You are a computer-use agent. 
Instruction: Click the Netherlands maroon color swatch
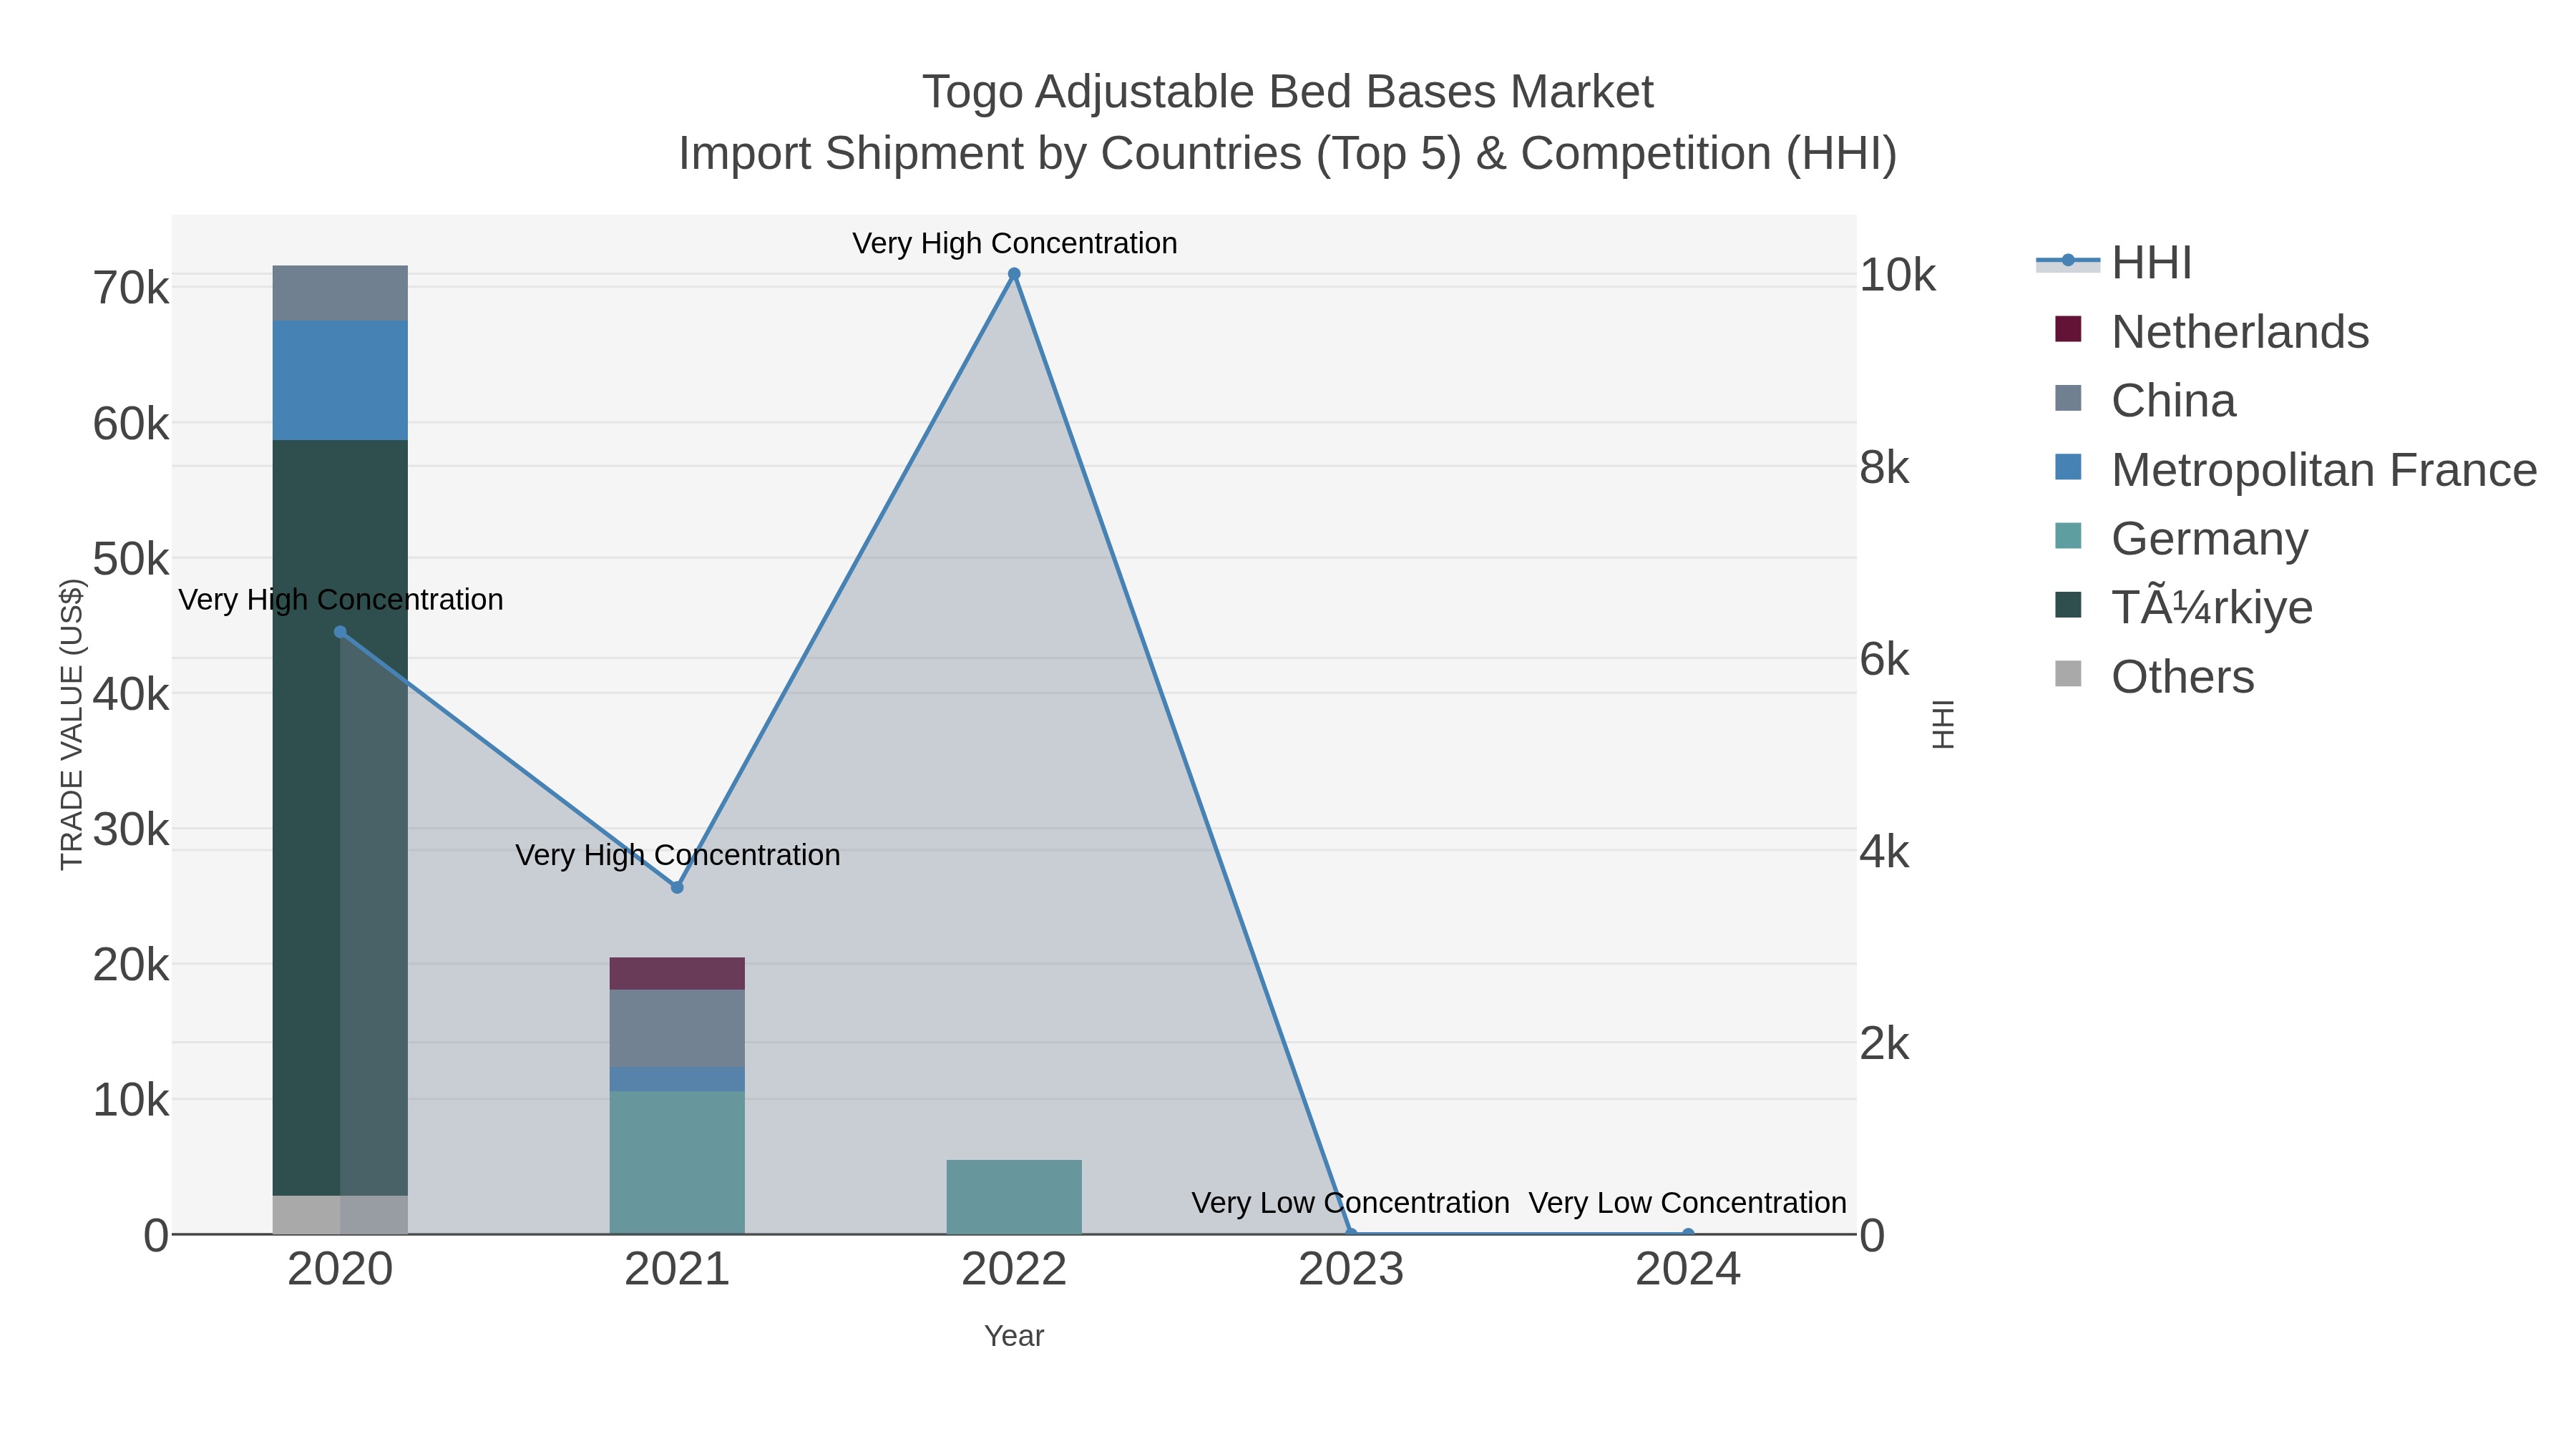[x=2068, y=329]
